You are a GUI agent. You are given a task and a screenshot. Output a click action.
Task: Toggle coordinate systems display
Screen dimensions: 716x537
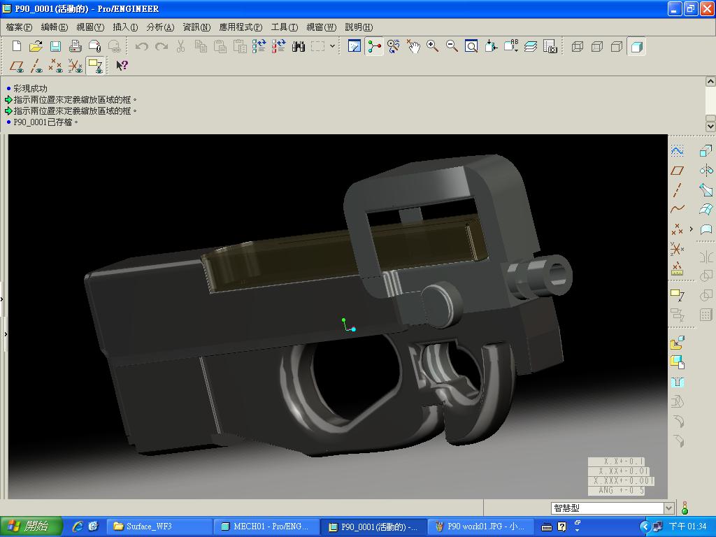pos(76,66)
